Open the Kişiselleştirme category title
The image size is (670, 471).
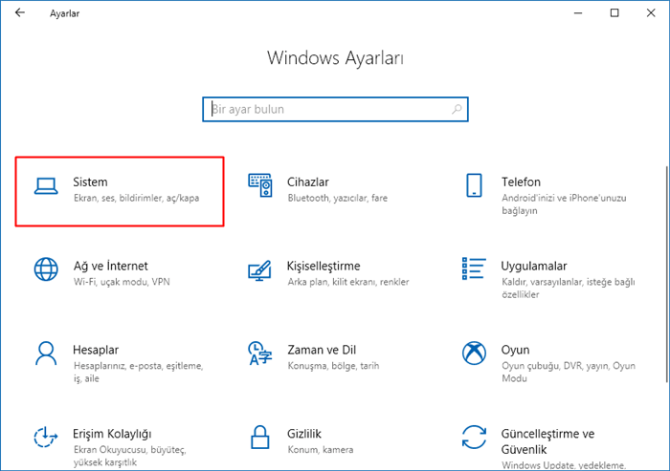(324, 267)
